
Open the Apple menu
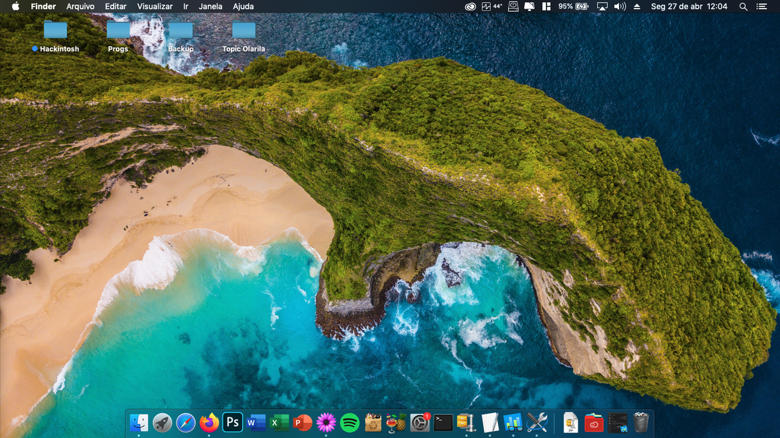[15, 6]
